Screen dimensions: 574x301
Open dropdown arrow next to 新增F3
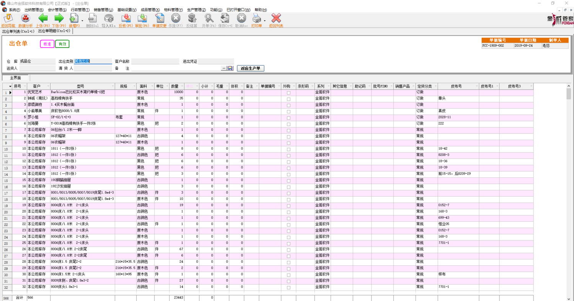82,21
